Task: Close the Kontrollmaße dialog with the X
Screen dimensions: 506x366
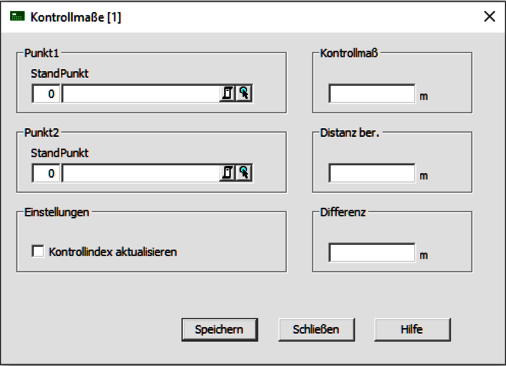Action: pyautogui.click(x=489, y=17)
